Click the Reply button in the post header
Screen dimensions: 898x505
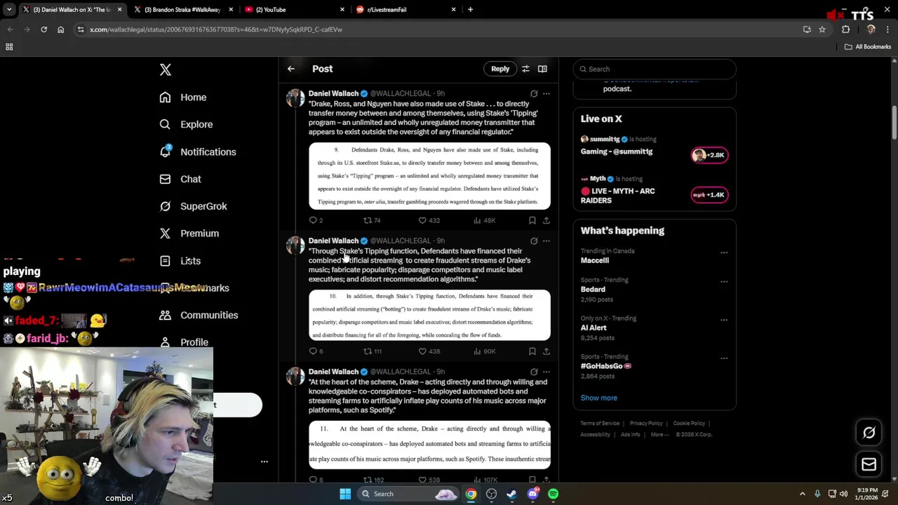(x=500, y=69)
